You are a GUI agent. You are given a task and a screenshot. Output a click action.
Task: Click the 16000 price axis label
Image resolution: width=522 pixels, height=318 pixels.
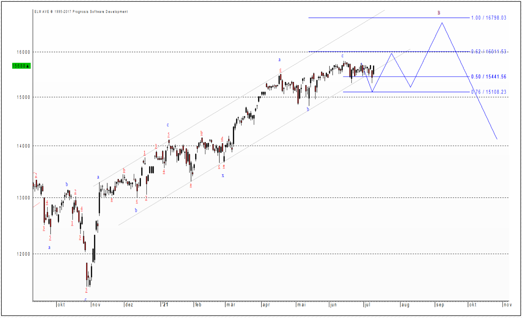(x=23, y=52)
